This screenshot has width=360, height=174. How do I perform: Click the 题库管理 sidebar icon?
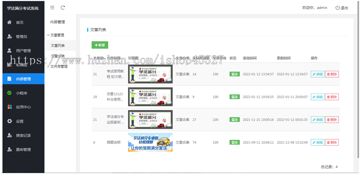(x=9, y=149)
